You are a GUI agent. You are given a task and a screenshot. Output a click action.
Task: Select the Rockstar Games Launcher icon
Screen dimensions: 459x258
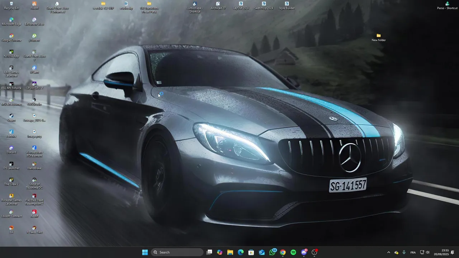[x=11, y=200]
